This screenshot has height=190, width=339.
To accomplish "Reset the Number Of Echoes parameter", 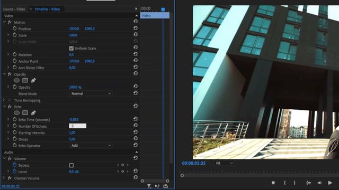I will pyautogui.click(x=136, y=125).
